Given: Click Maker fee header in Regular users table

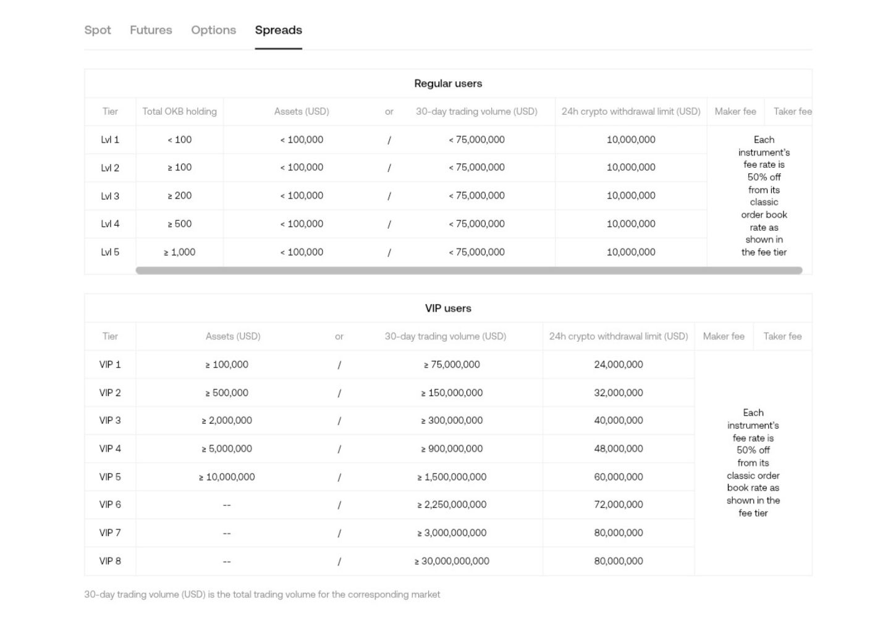Looking at the screenshot, I should coord(735,112).
